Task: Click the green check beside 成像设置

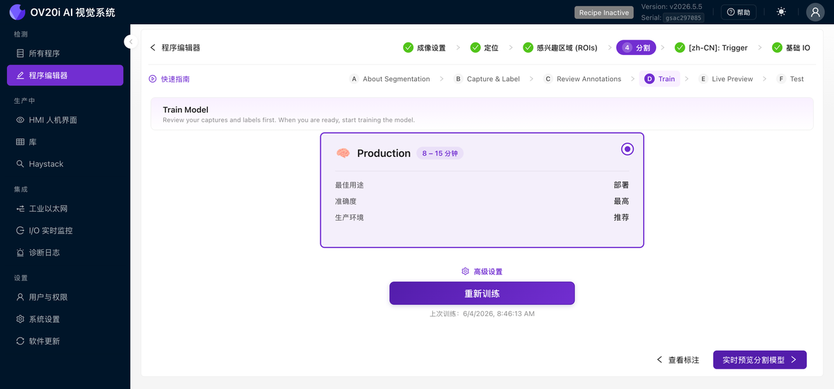Action: point(408,48)
